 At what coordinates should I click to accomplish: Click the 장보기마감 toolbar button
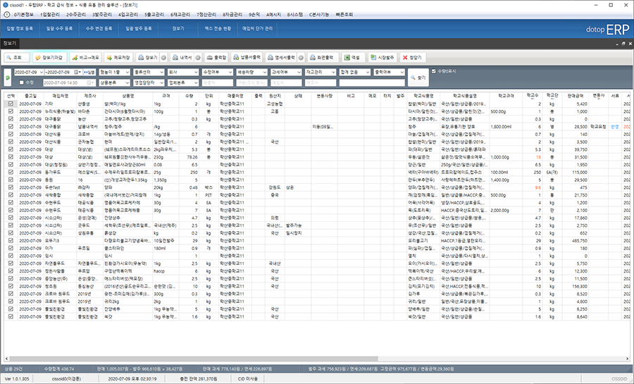[50, 56]
